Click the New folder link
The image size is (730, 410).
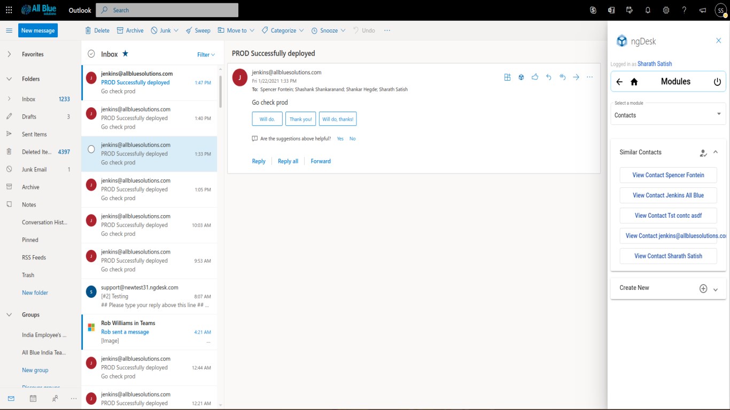[x=35, y=293]
